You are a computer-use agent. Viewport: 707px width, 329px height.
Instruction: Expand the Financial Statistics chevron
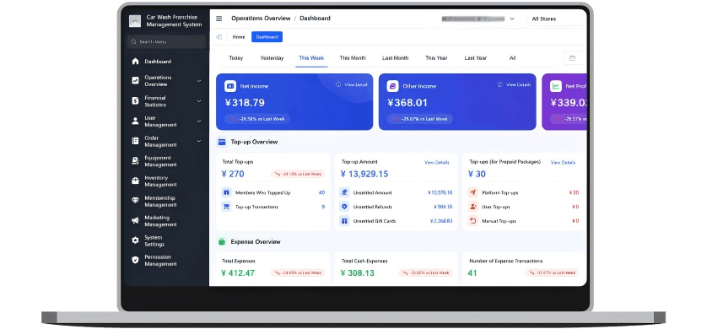tap(199, 101)
